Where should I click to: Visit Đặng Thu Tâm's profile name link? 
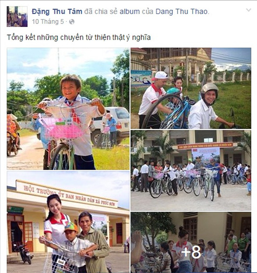coord(57,12)
